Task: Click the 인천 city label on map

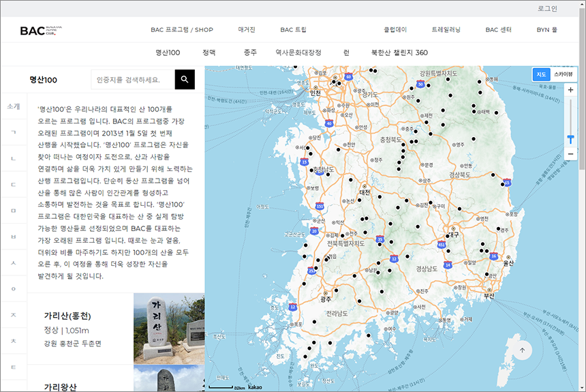Action: click(x=315, y=93)
